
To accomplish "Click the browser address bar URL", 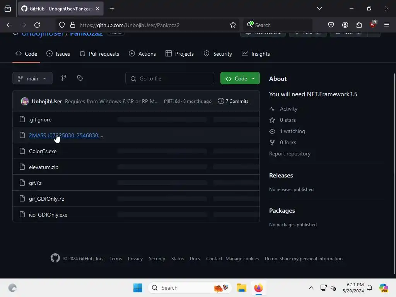I will pyautogui.click(x=130, y=25).
